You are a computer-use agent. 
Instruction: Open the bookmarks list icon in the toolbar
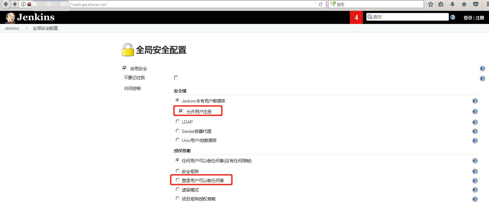(x=441, y=4)
